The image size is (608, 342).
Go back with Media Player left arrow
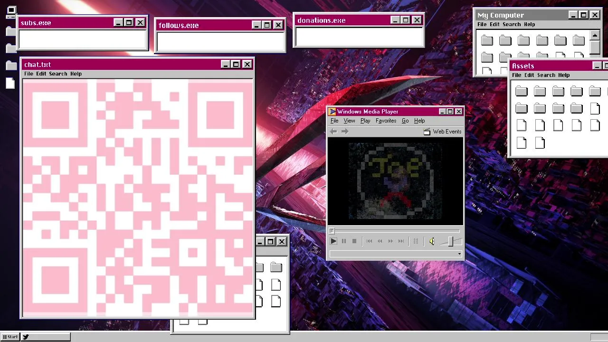[333, 132]
